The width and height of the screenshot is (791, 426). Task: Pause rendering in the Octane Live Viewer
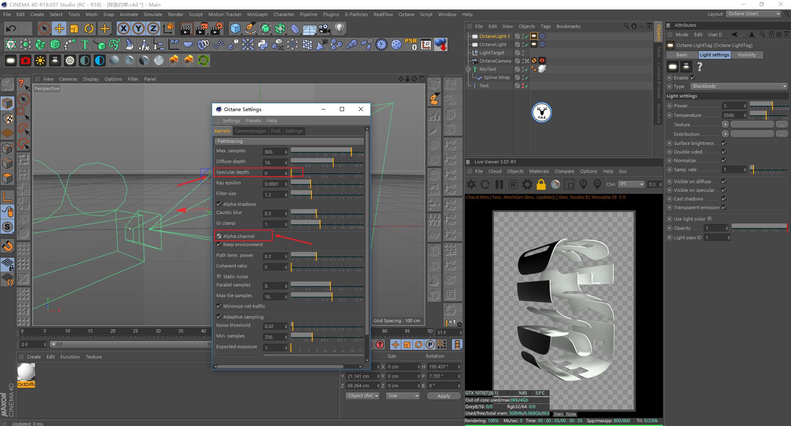click(x=499, y=184)
